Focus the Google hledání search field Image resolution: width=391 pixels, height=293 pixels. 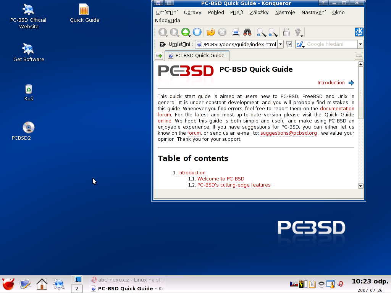[x=331, y=44]
